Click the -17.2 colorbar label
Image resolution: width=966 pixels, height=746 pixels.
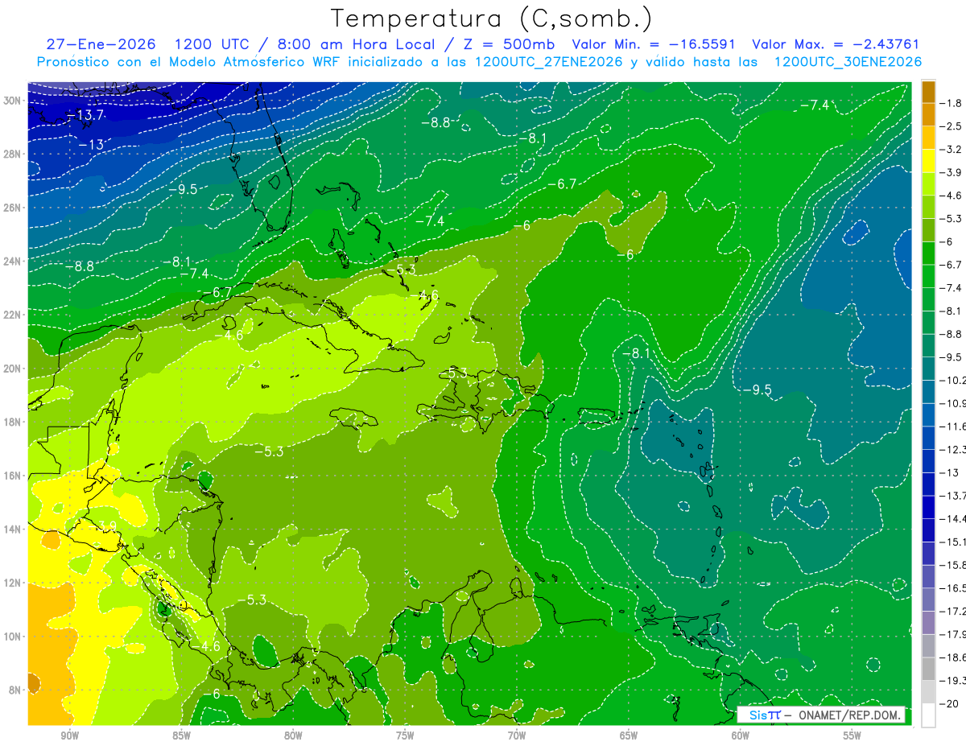click(x=953, y=612)
